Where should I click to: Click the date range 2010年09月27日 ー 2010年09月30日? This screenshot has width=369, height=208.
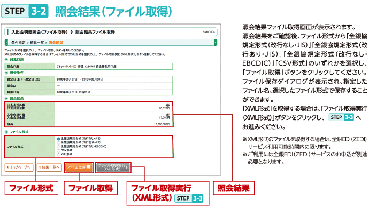click(x=80, y=79)
